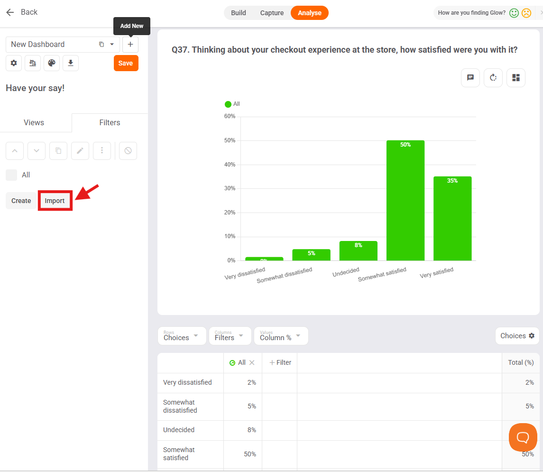This screenshot has height=472, width=543.
Task: Remove the All column with X
Action: click(x=252, y=362)
